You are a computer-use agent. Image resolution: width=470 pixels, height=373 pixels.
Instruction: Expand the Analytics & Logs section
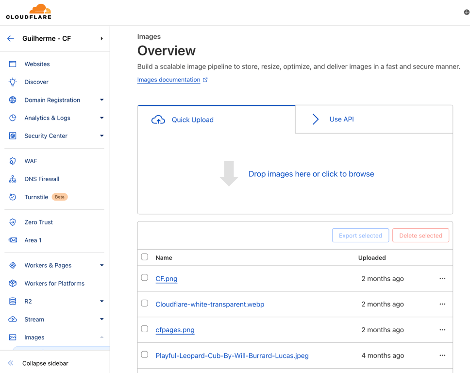coord(101,118)
